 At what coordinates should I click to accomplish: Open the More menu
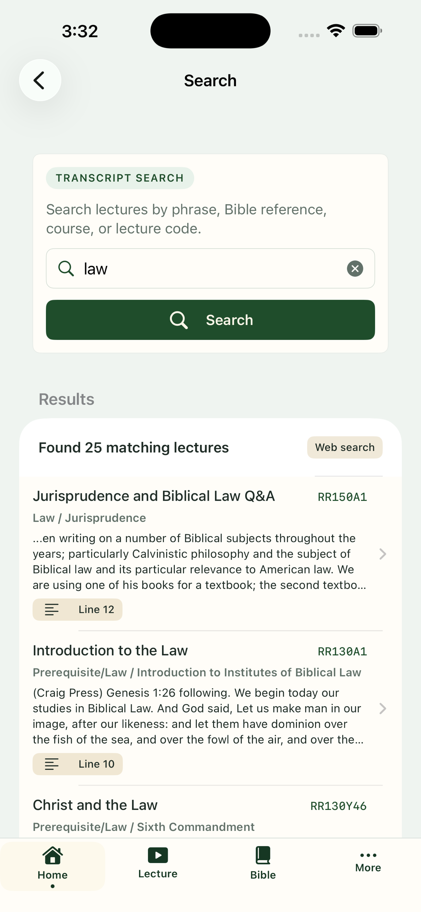(368, 862)
